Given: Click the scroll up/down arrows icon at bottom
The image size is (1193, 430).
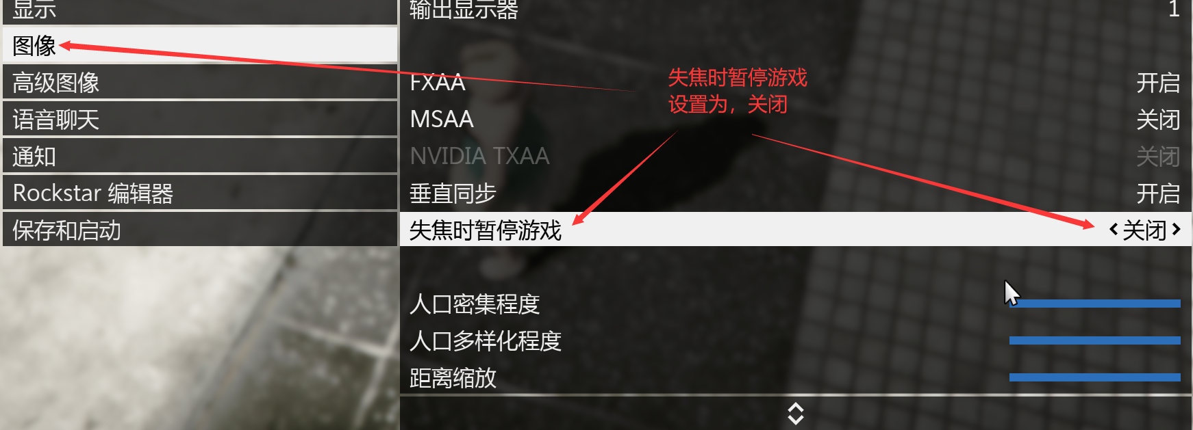Looking at the screenshot, I should [x=795, y=413].
